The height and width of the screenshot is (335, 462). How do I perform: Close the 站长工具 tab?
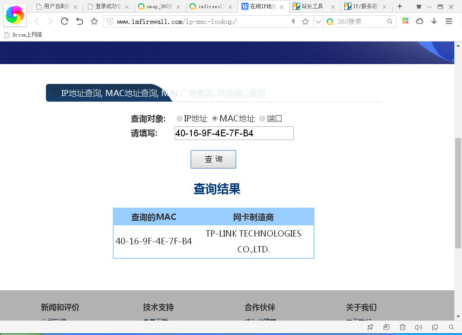click(x=333, y=7)
